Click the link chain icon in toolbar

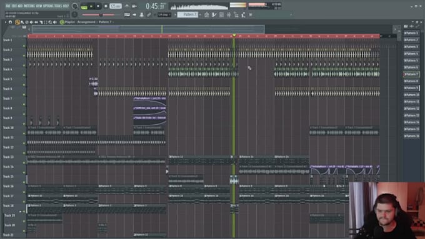pyautogui.click(x=149, y=15)
